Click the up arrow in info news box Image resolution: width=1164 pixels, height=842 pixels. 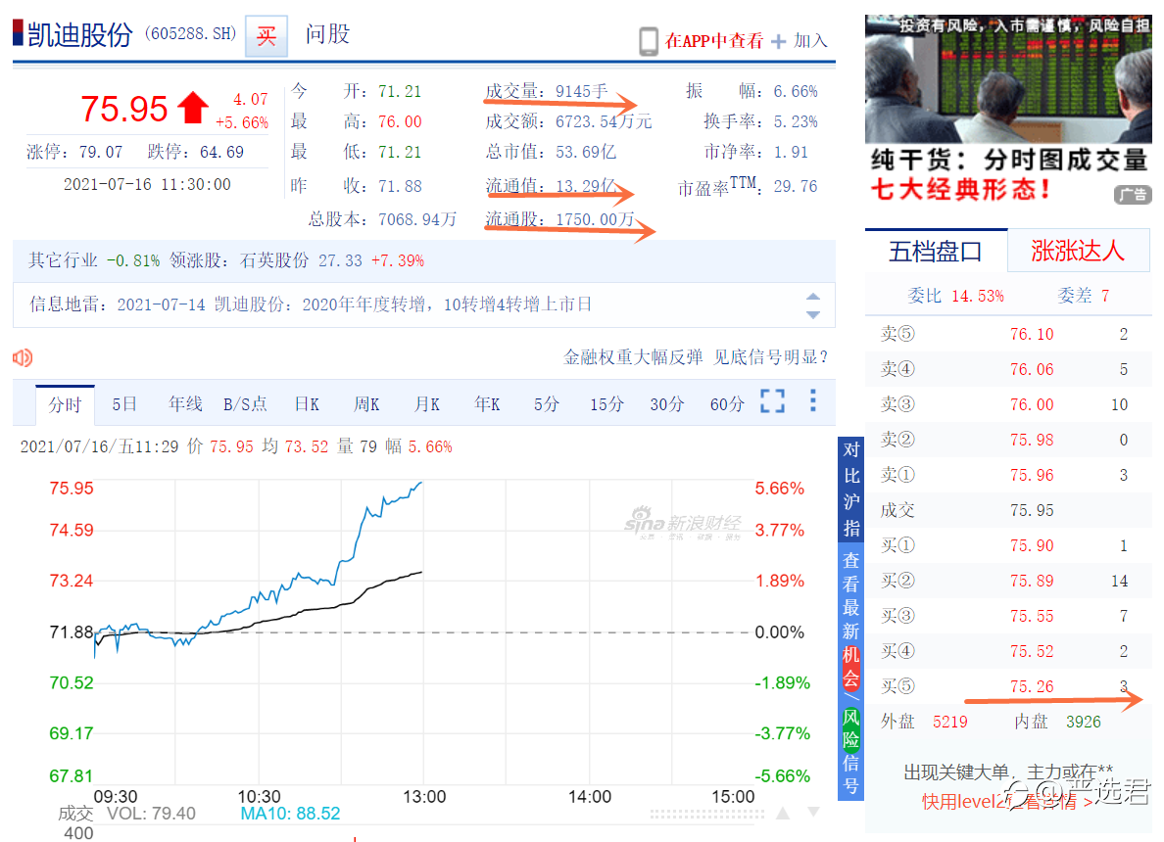click(813, 296)
